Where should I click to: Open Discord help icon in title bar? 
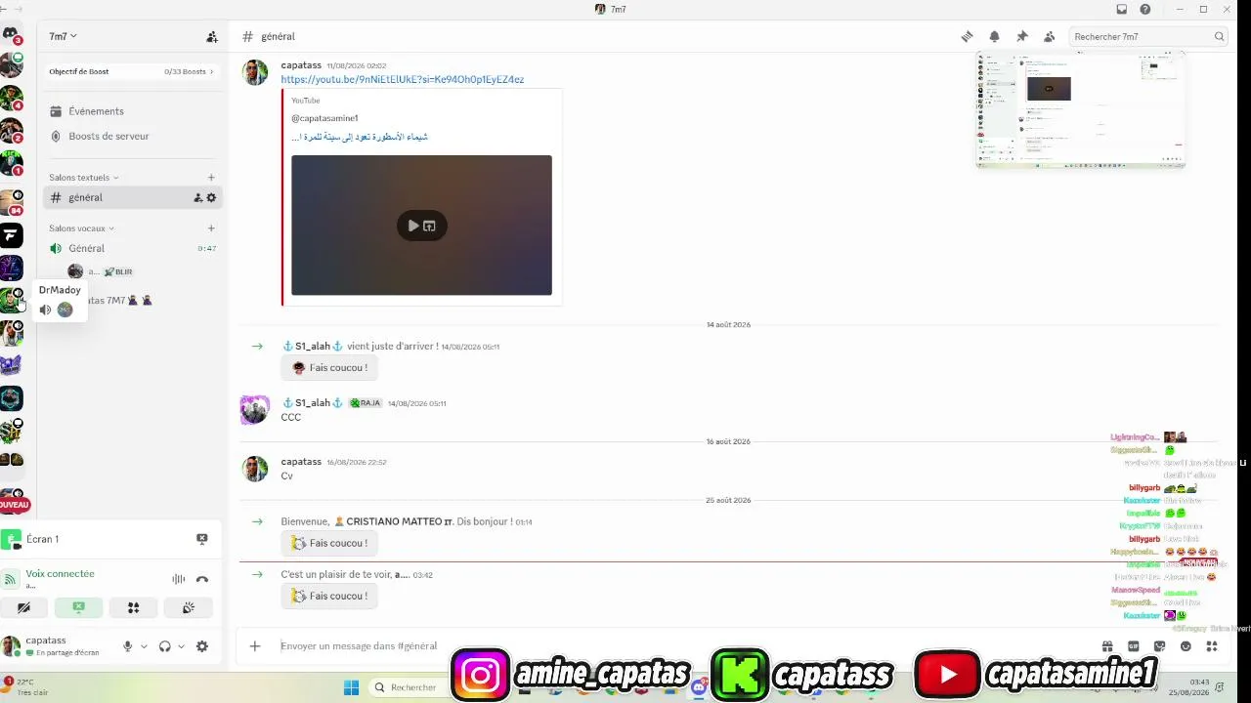pos(1145,9)
